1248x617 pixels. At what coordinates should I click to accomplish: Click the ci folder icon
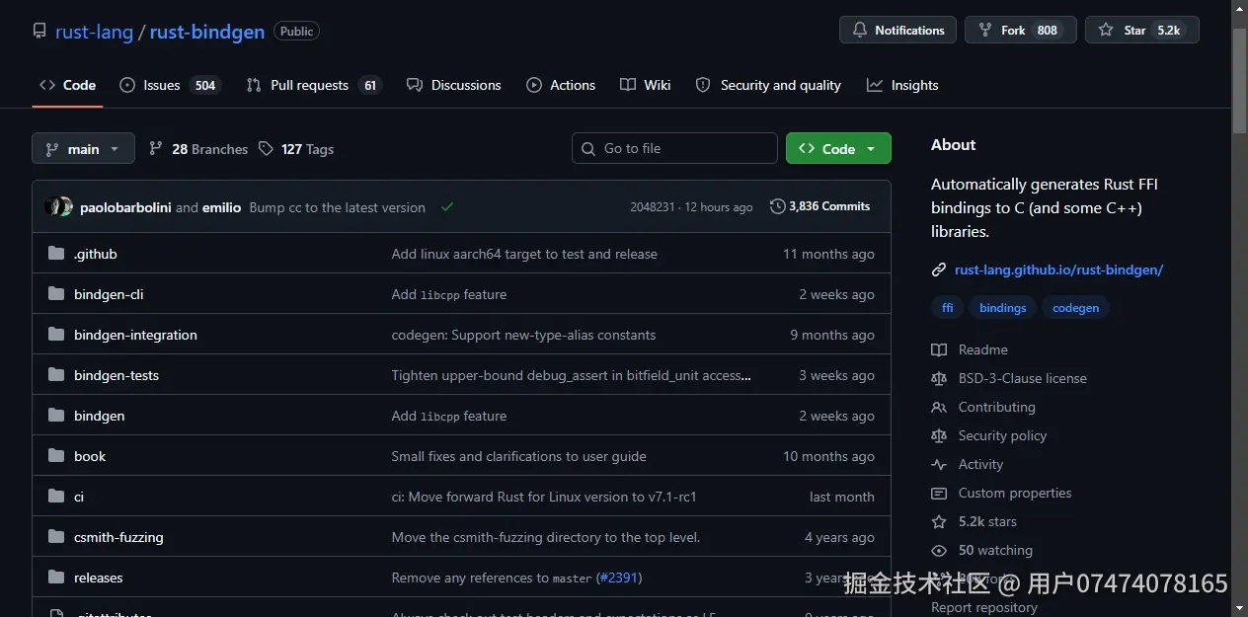[56, 497]
